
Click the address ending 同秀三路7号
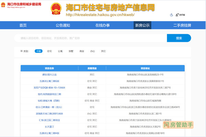[145, 88]
